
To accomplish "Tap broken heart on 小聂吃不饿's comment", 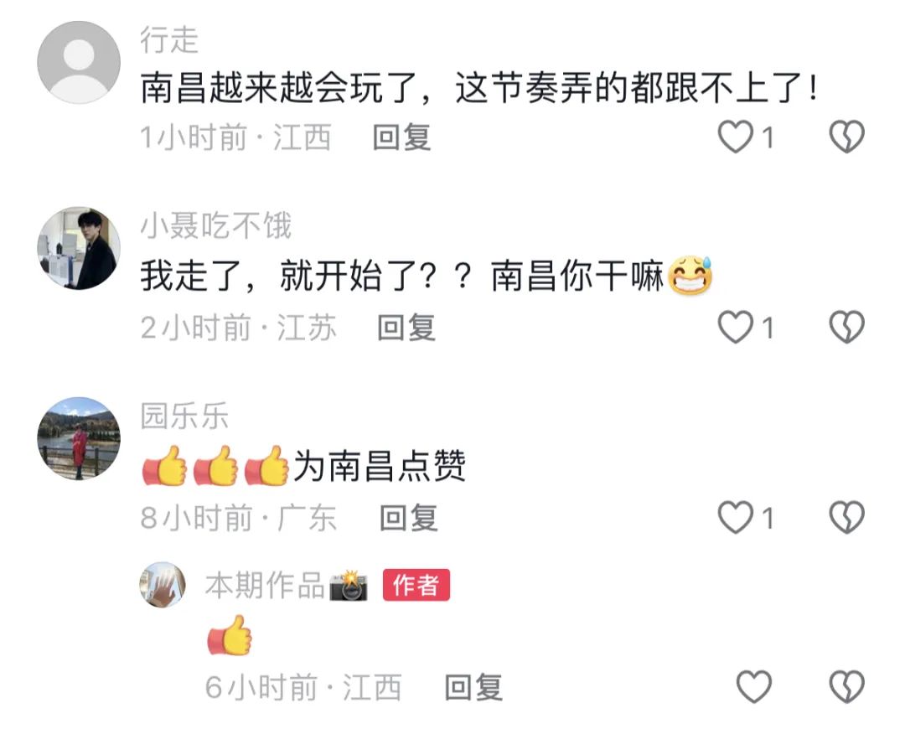I will pyautogui.click(x=846, y=327).
